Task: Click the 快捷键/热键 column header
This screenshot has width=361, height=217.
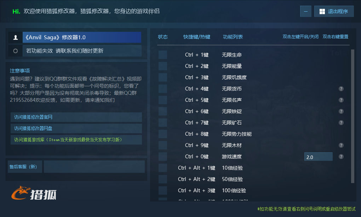Action: 197,37
